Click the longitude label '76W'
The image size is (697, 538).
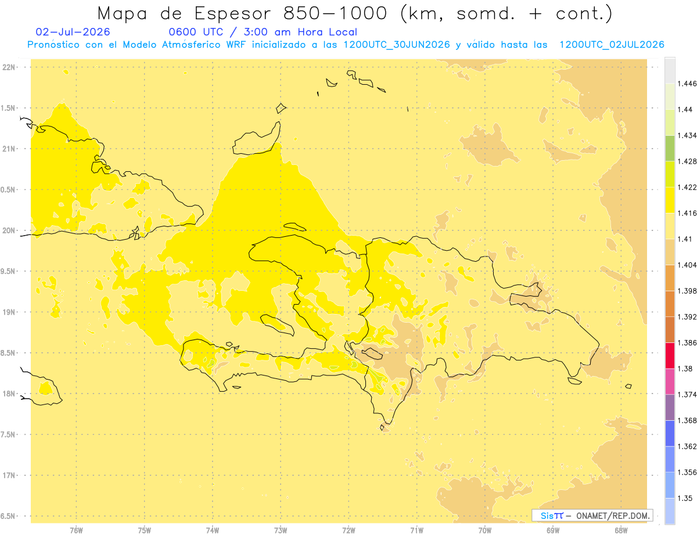click(76, 530)
